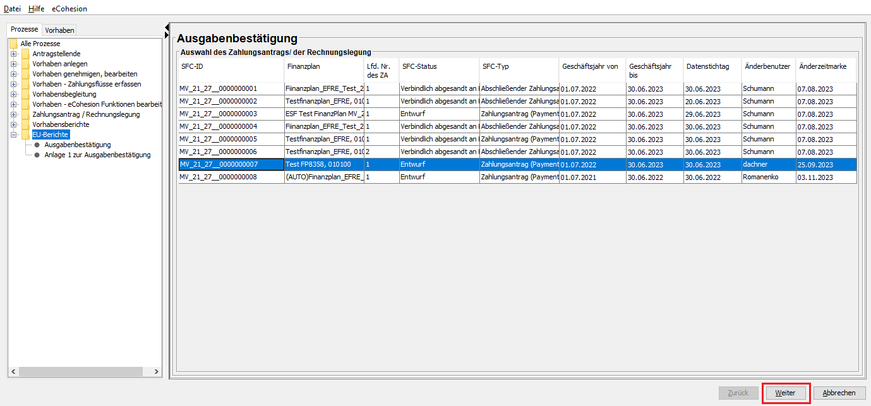
Task: Sort by Änderzeitmarke column header
Action: click(826, 69)
